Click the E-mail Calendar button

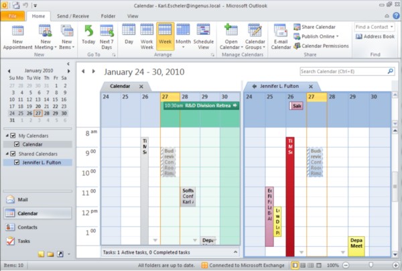(x=281, y=37)
